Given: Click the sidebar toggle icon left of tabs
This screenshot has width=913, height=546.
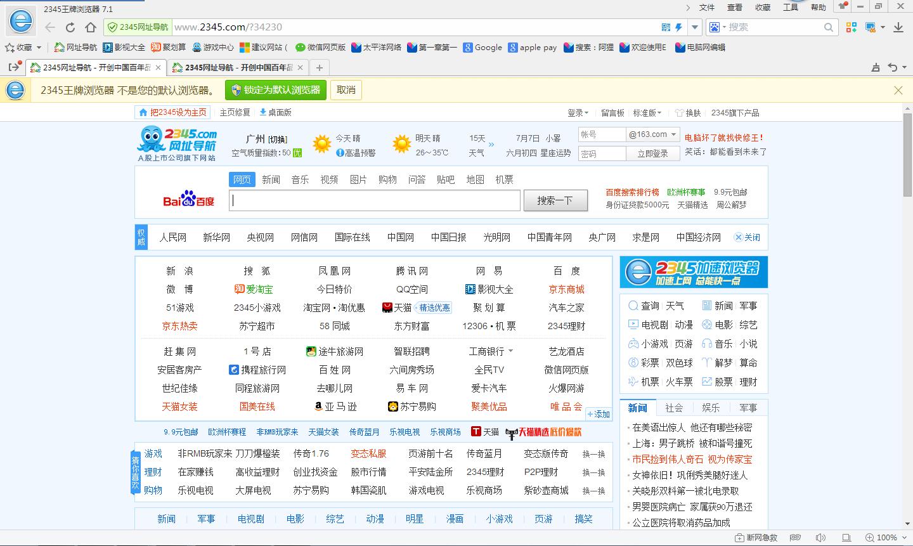Looking at the screenshot, I should click(14, 67).
